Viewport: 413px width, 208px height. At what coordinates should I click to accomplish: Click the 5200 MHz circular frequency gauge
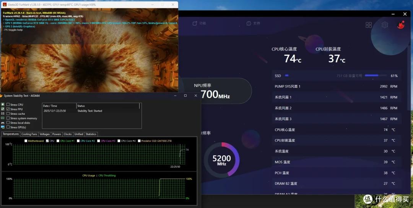(221, 160)
